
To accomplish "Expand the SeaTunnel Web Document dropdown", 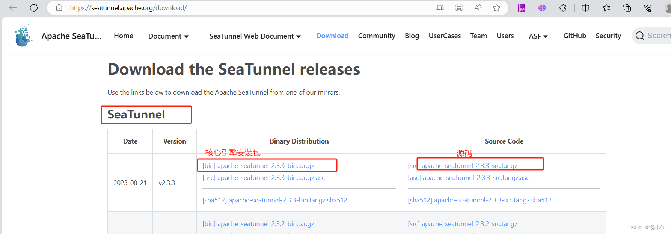I will click(255, 36).
